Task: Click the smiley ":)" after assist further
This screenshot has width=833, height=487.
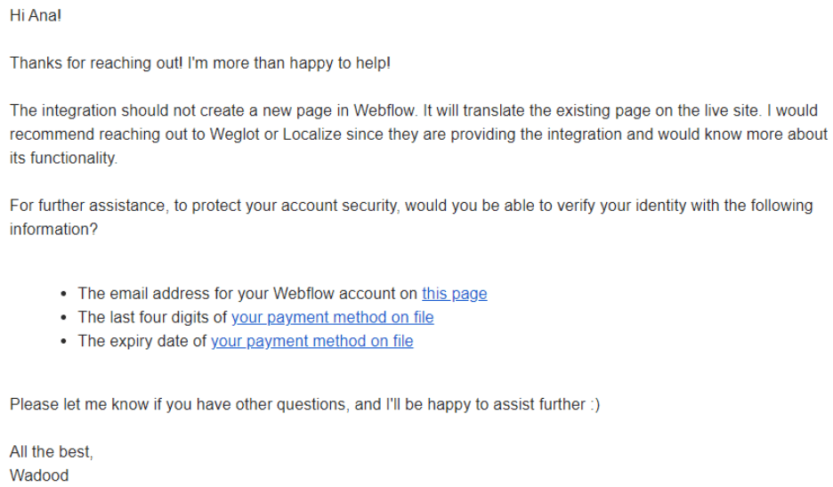Action: click(x=594, y=404)
